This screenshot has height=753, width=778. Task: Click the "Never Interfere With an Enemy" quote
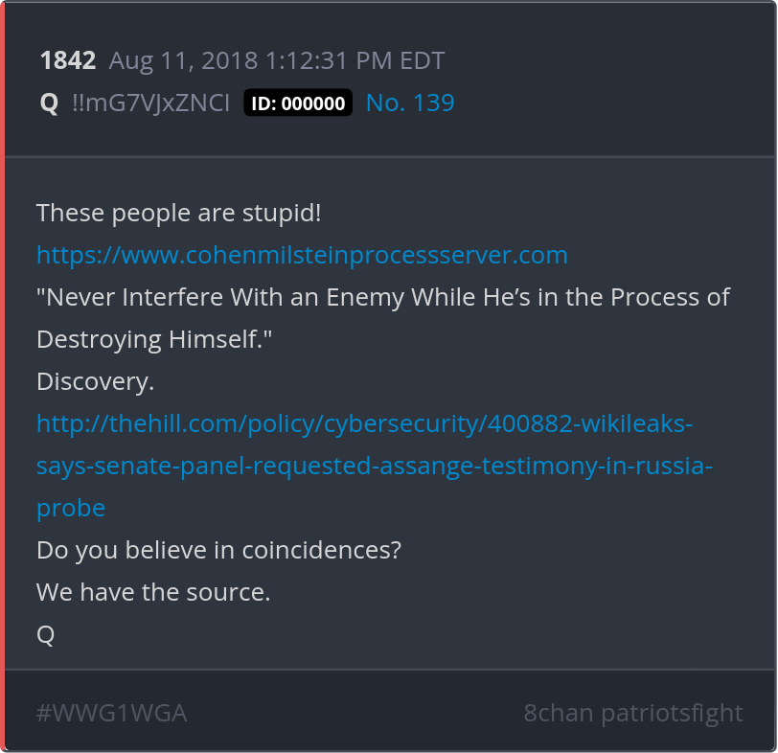click(383, 297)
